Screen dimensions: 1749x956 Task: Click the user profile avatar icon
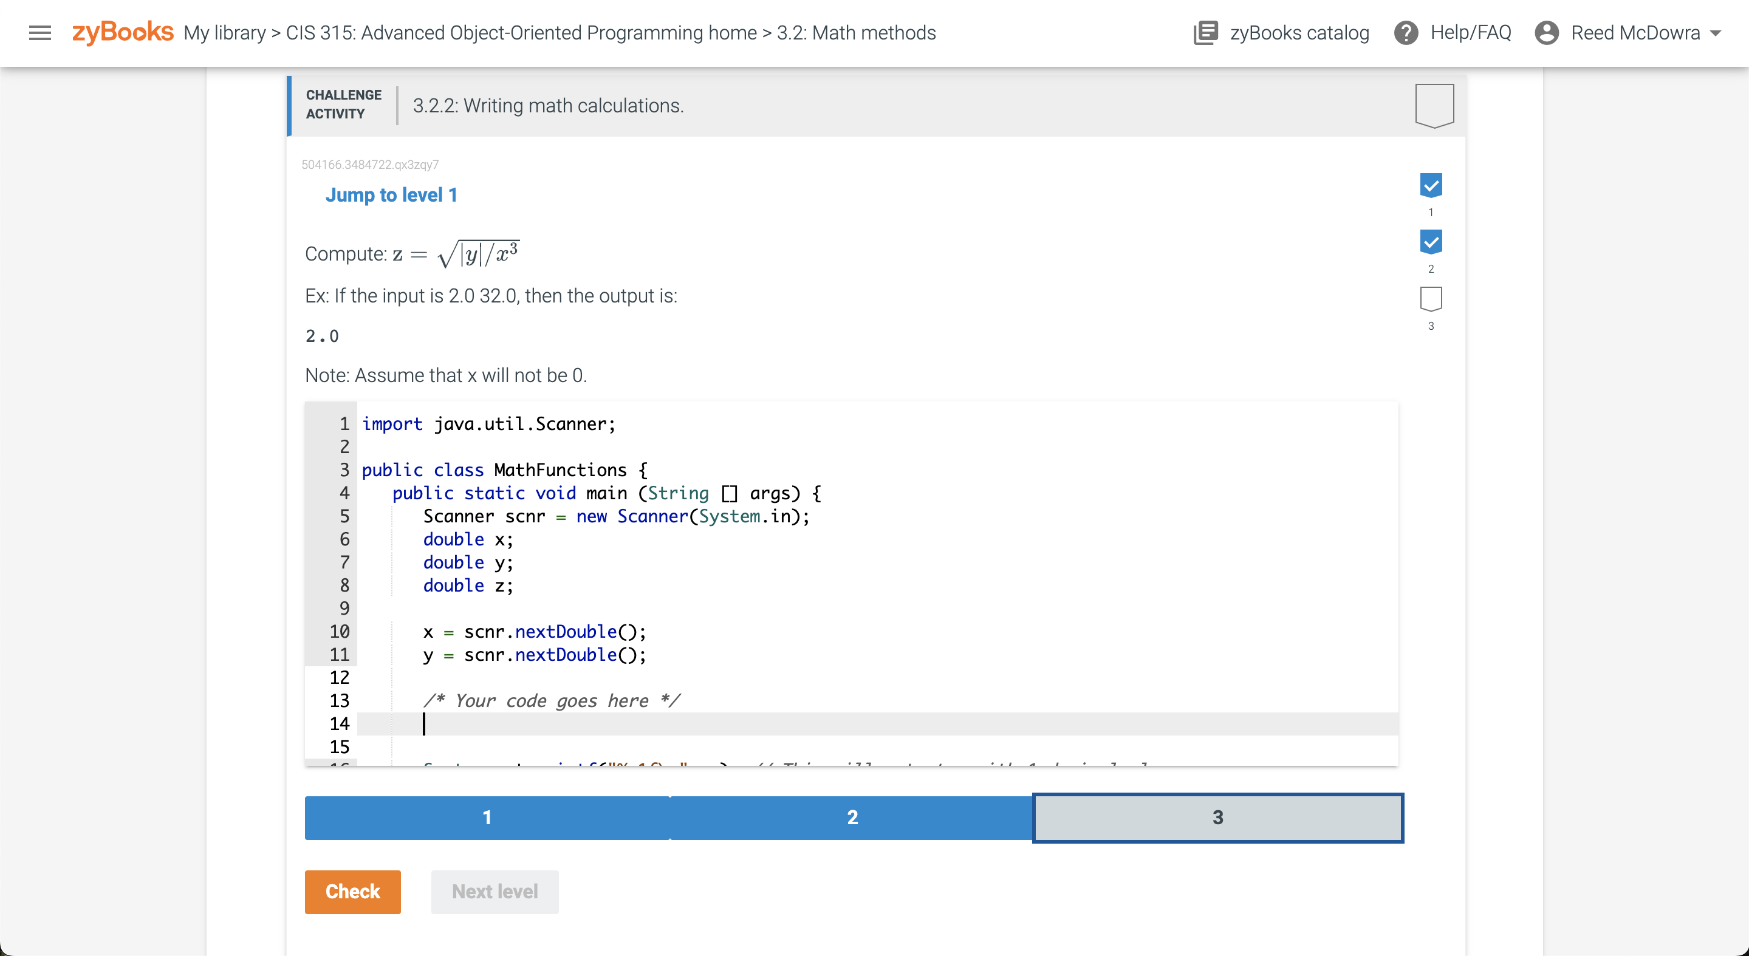tap(1548, 33)
